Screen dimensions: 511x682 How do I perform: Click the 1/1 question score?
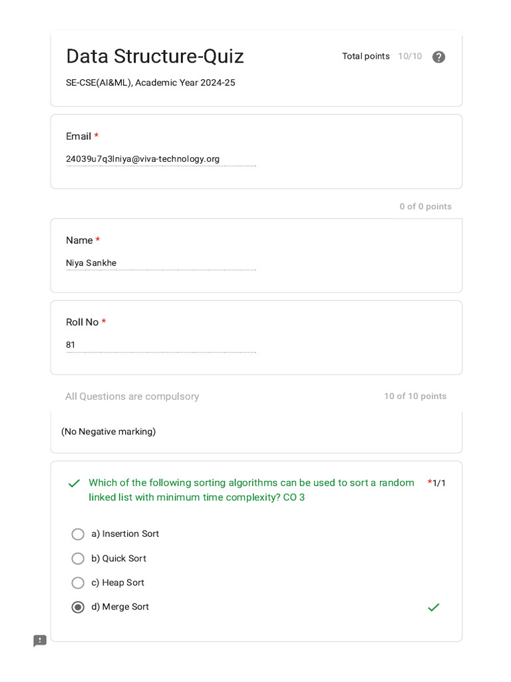click(x=439, y=483)
